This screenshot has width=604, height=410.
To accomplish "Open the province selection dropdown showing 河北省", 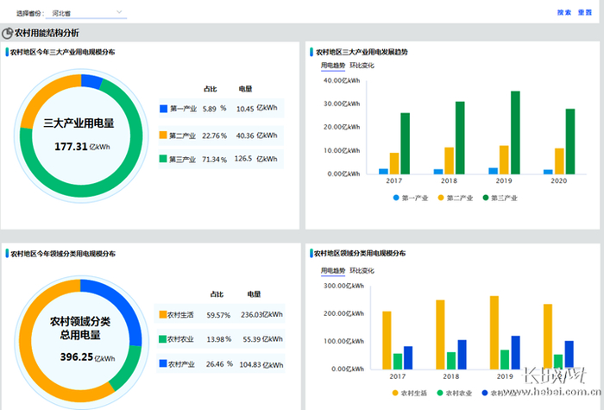I will [x=86, y=13].
